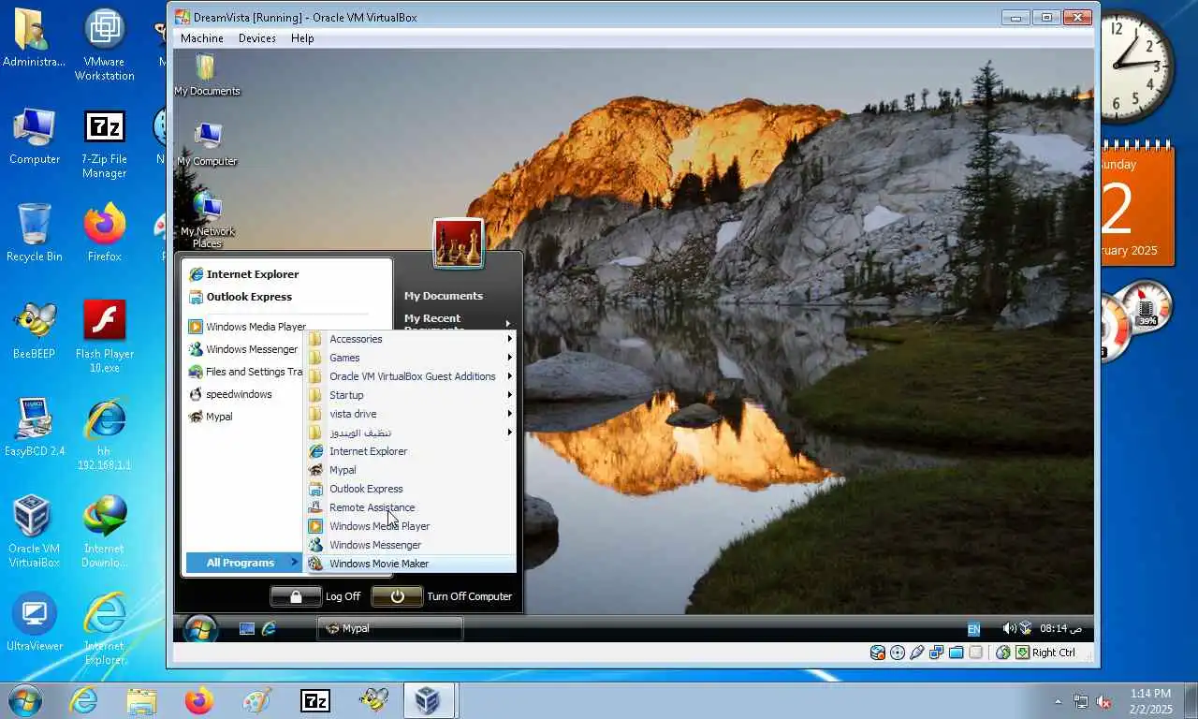
Task: Launch Windows Movie Maker from programs list
Action: tap(410, 564)
